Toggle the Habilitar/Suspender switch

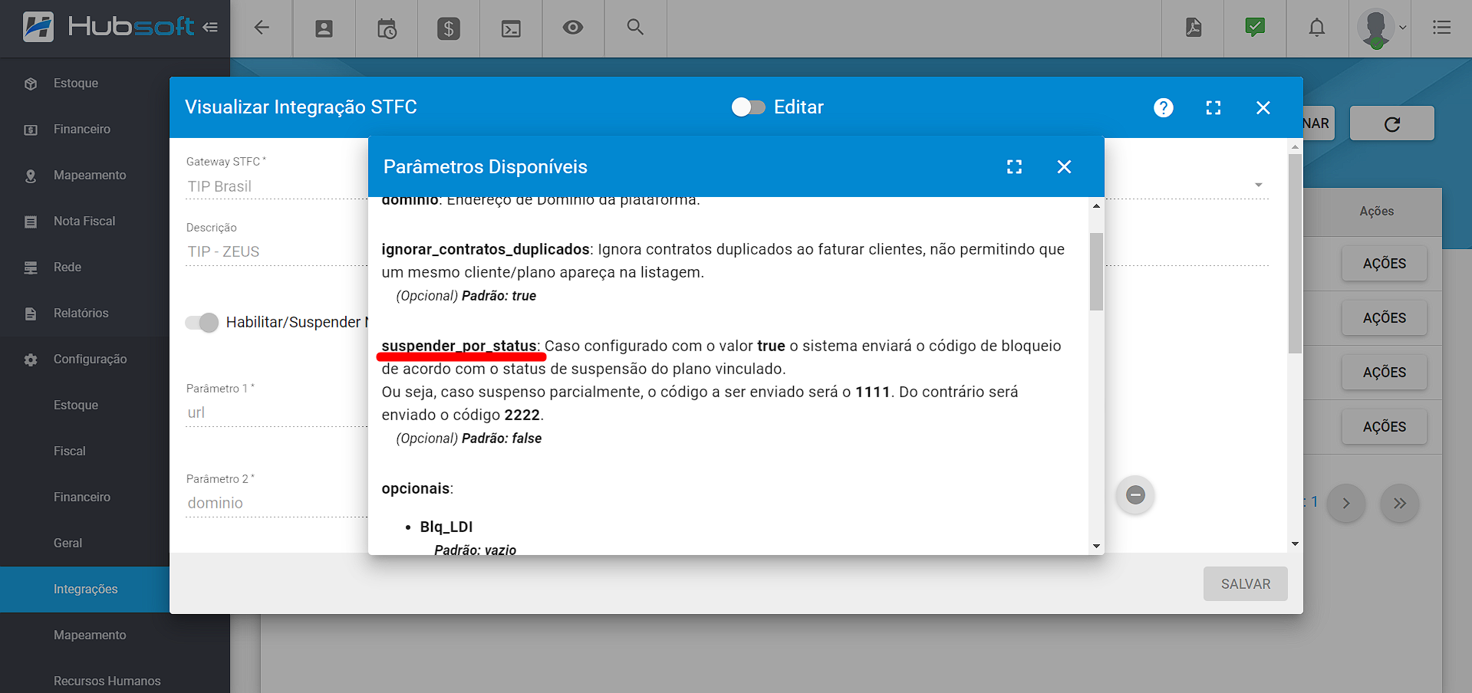pos(203,323)
